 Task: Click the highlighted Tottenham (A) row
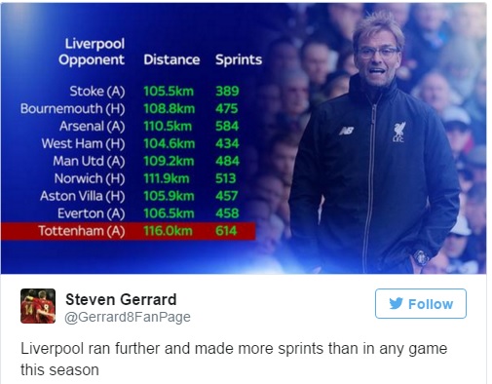(129, 231)
